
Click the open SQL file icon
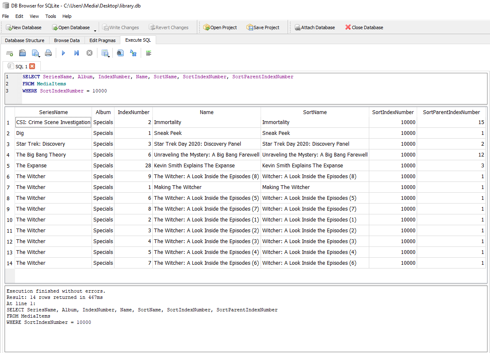pyautogui.click(x=22, y=53)
